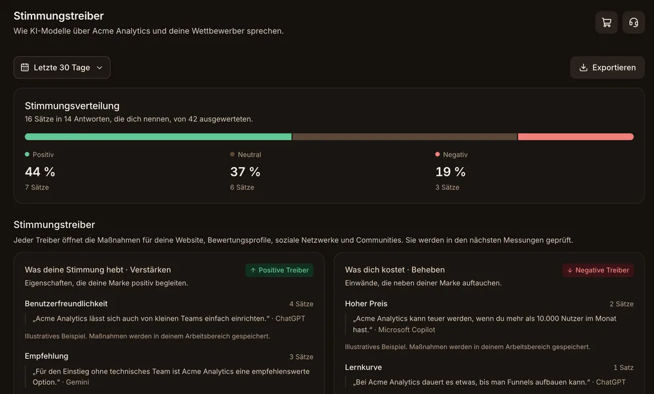
Task: Click the red Negativ legend dot
Action: [x=438, y=154]
